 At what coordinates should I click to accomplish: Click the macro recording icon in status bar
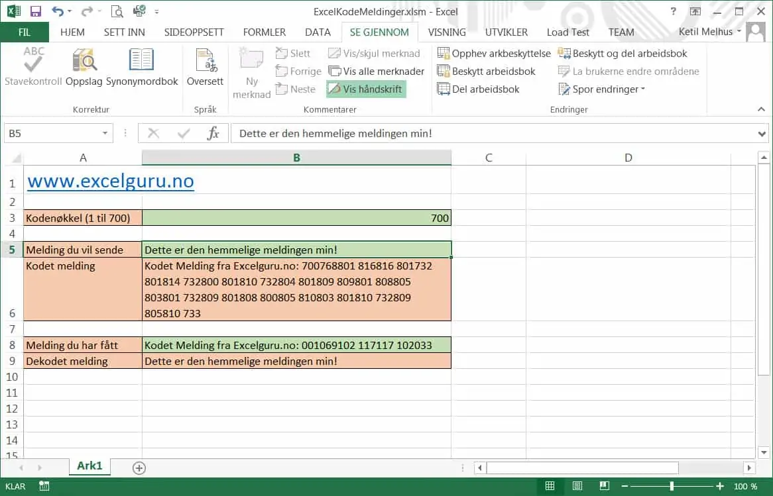(44, 486)
